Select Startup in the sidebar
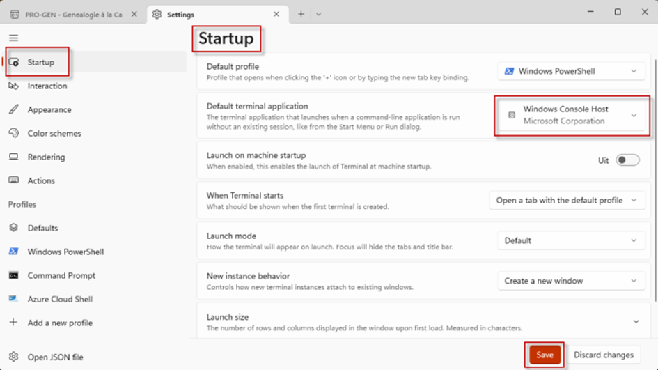The width and height of the screenshot is (658, 370). click(40, 63)
